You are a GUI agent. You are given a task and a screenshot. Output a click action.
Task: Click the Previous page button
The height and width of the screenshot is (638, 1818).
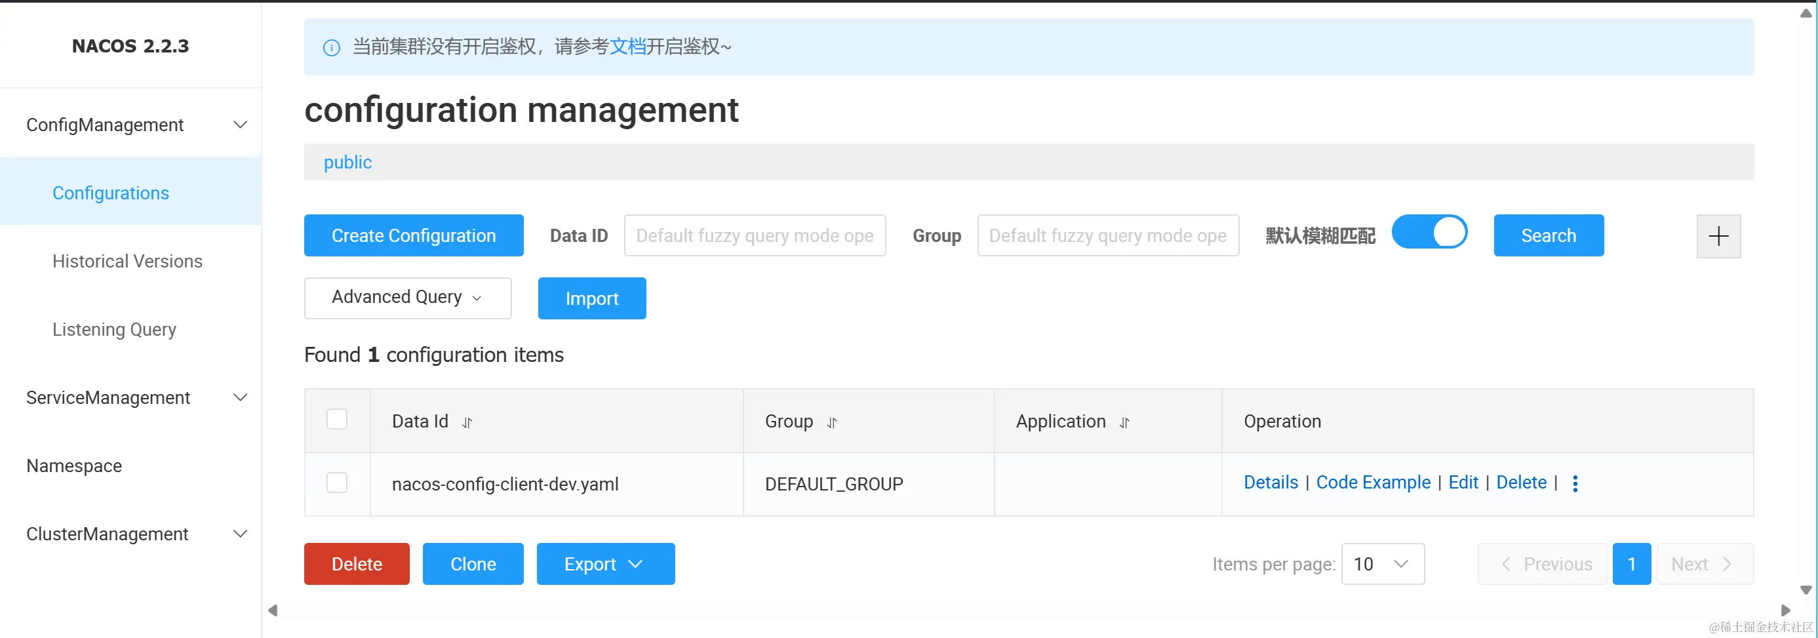[1543, 564]
